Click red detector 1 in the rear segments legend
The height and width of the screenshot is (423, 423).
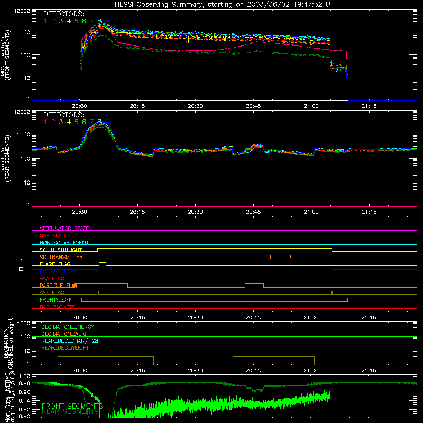(45, 122)
